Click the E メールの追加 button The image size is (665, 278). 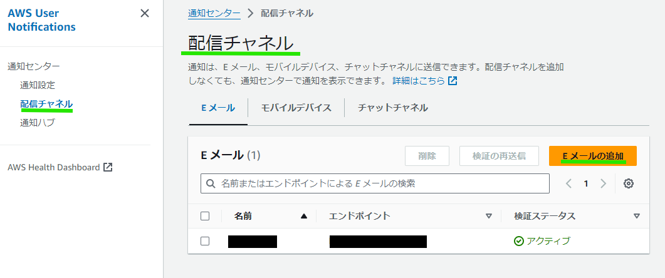(593, 156)
